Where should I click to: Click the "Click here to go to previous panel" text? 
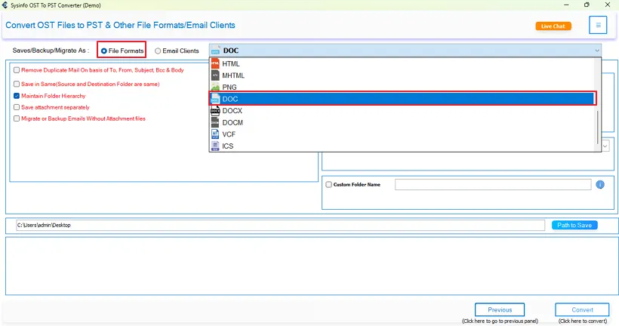click(500, 321)
